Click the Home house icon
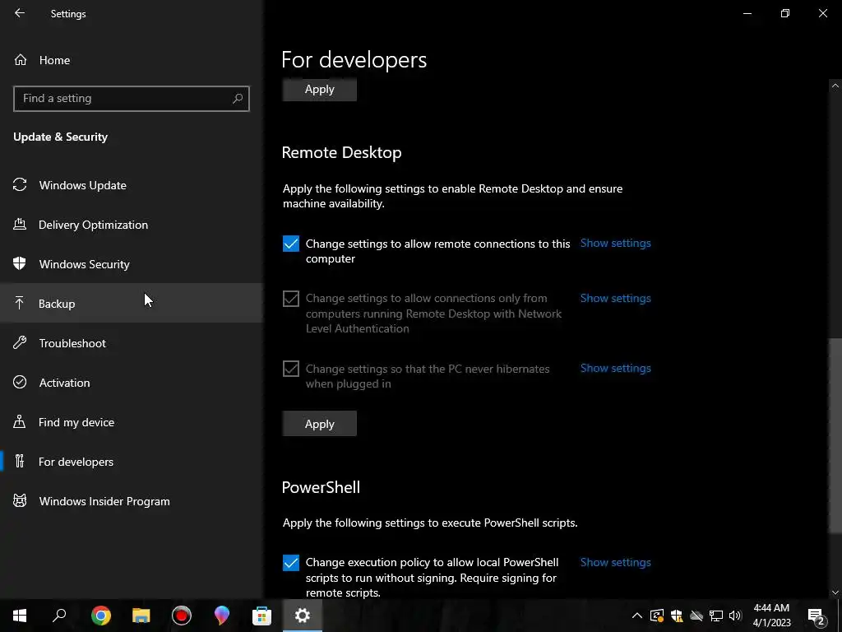The image size is (842, 632). coord(21,59)
